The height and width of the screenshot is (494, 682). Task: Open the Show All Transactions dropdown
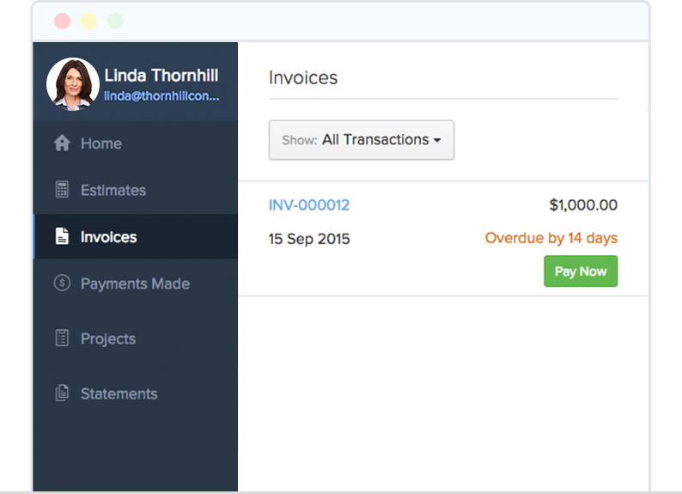coord(361,140)
